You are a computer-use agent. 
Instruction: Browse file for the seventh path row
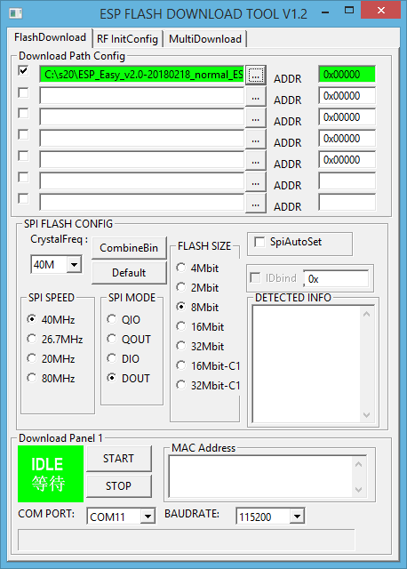256,204
